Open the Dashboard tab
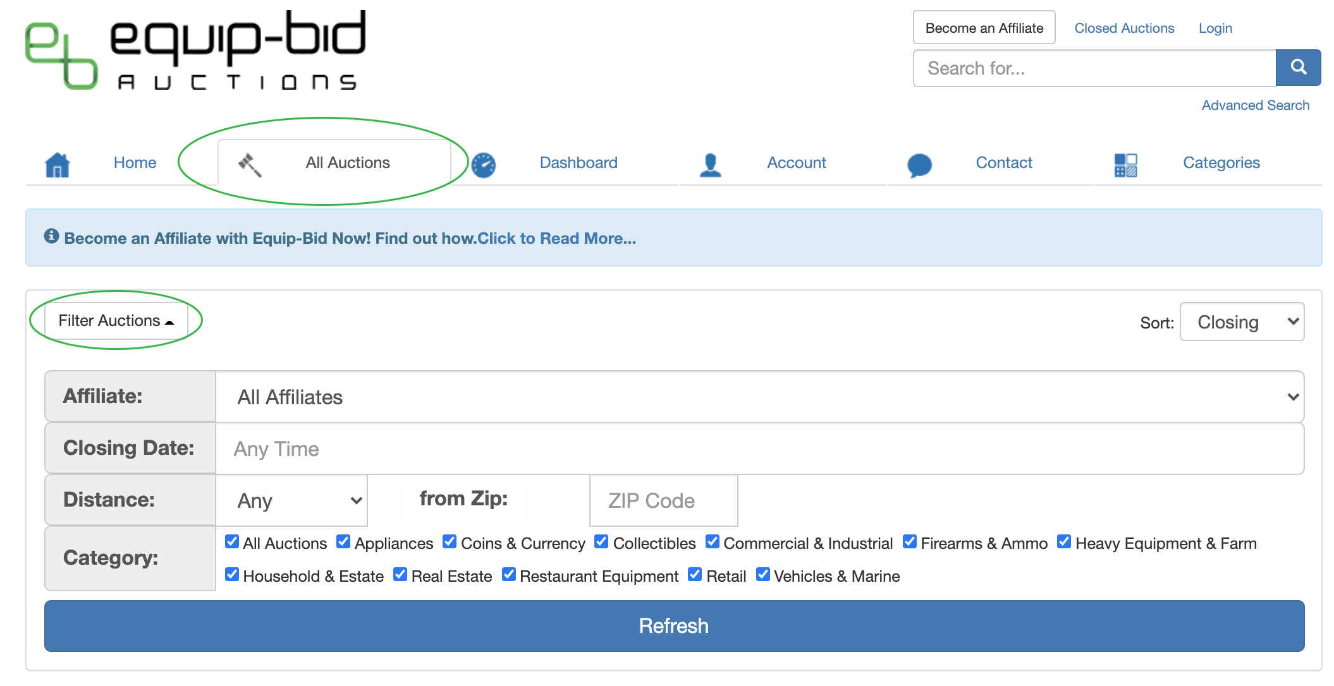1334x686 pixels. (x=578, y=163)
